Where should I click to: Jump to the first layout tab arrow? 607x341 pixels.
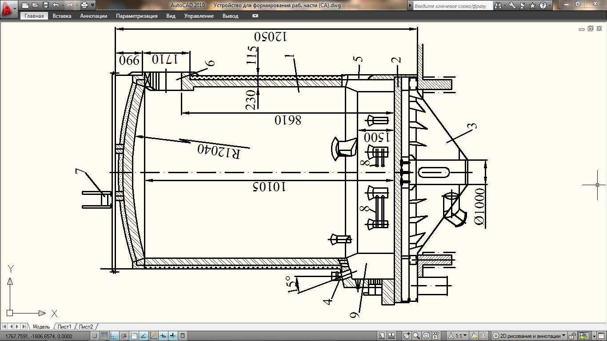click(x=4, y=327)
